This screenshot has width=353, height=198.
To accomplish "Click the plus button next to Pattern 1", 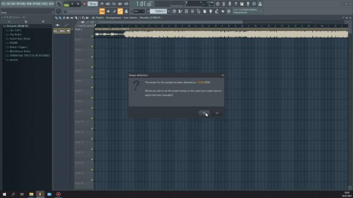I will click(x=169, y=11).
